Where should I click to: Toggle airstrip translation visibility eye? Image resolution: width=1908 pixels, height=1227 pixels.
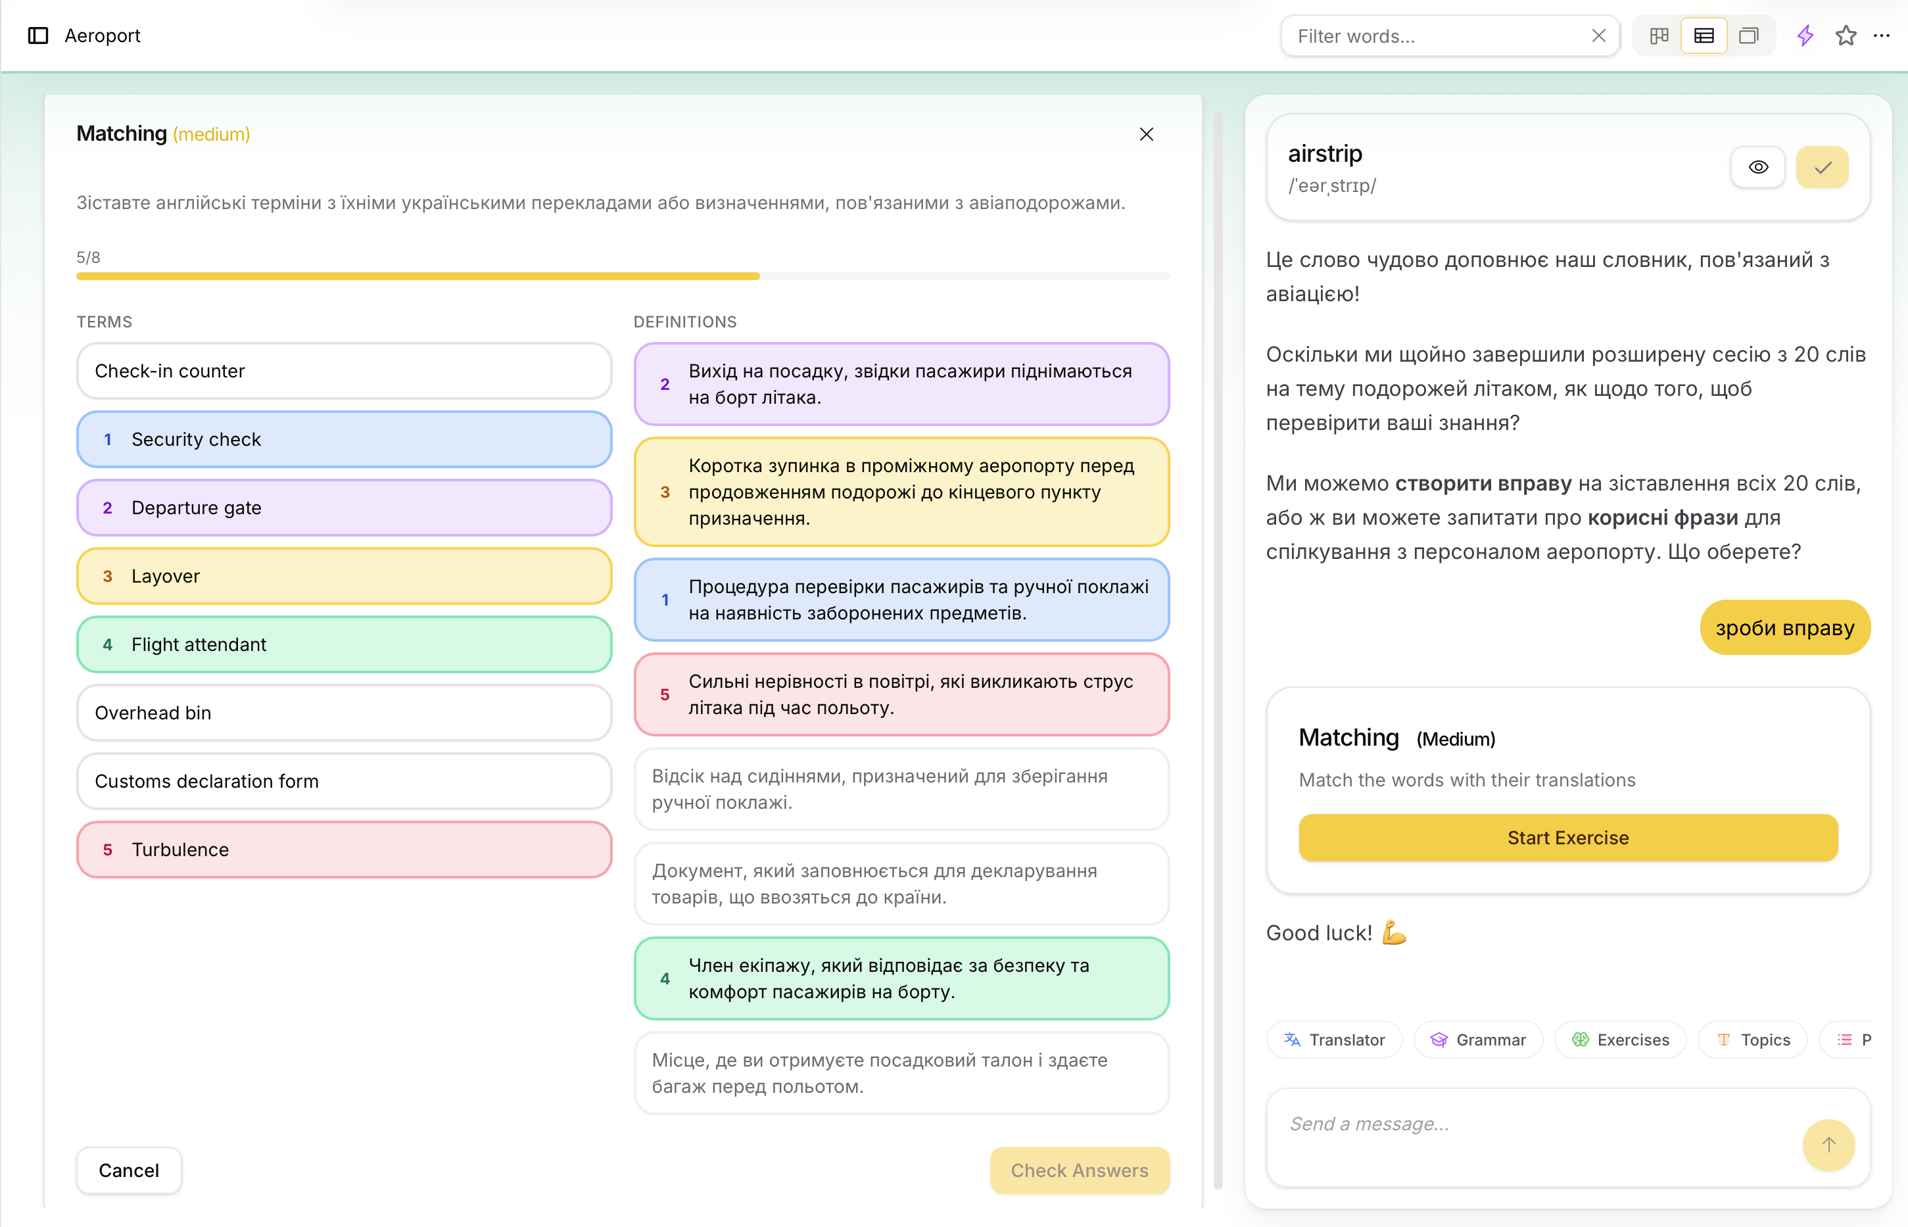pos(1757,167)
